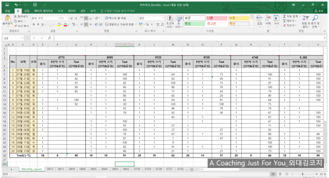Image resolution: width=329 pixels, height=178 pixels.
Task: Toggle italic formatting
Action: coord(38,24)
